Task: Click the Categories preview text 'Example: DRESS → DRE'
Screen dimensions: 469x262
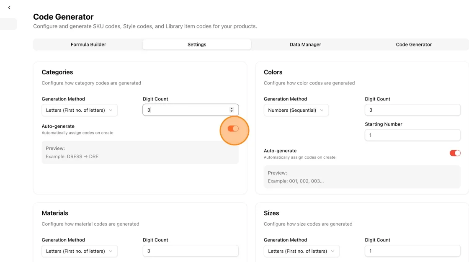Action: (x=72, y=157)
